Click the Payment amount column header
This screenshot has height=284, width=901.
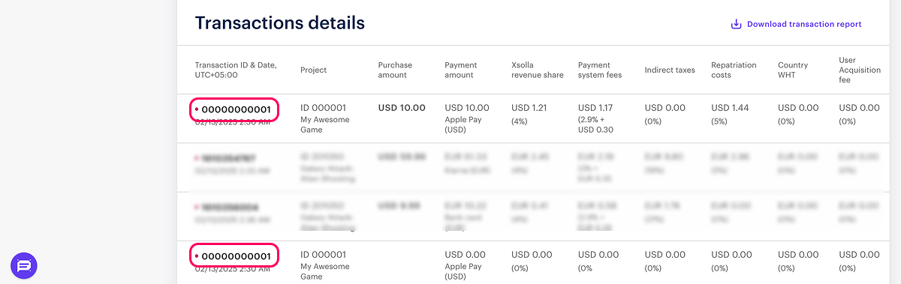tap(460, 70)
